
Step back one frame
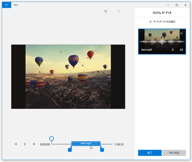click(x=16, y=144)
